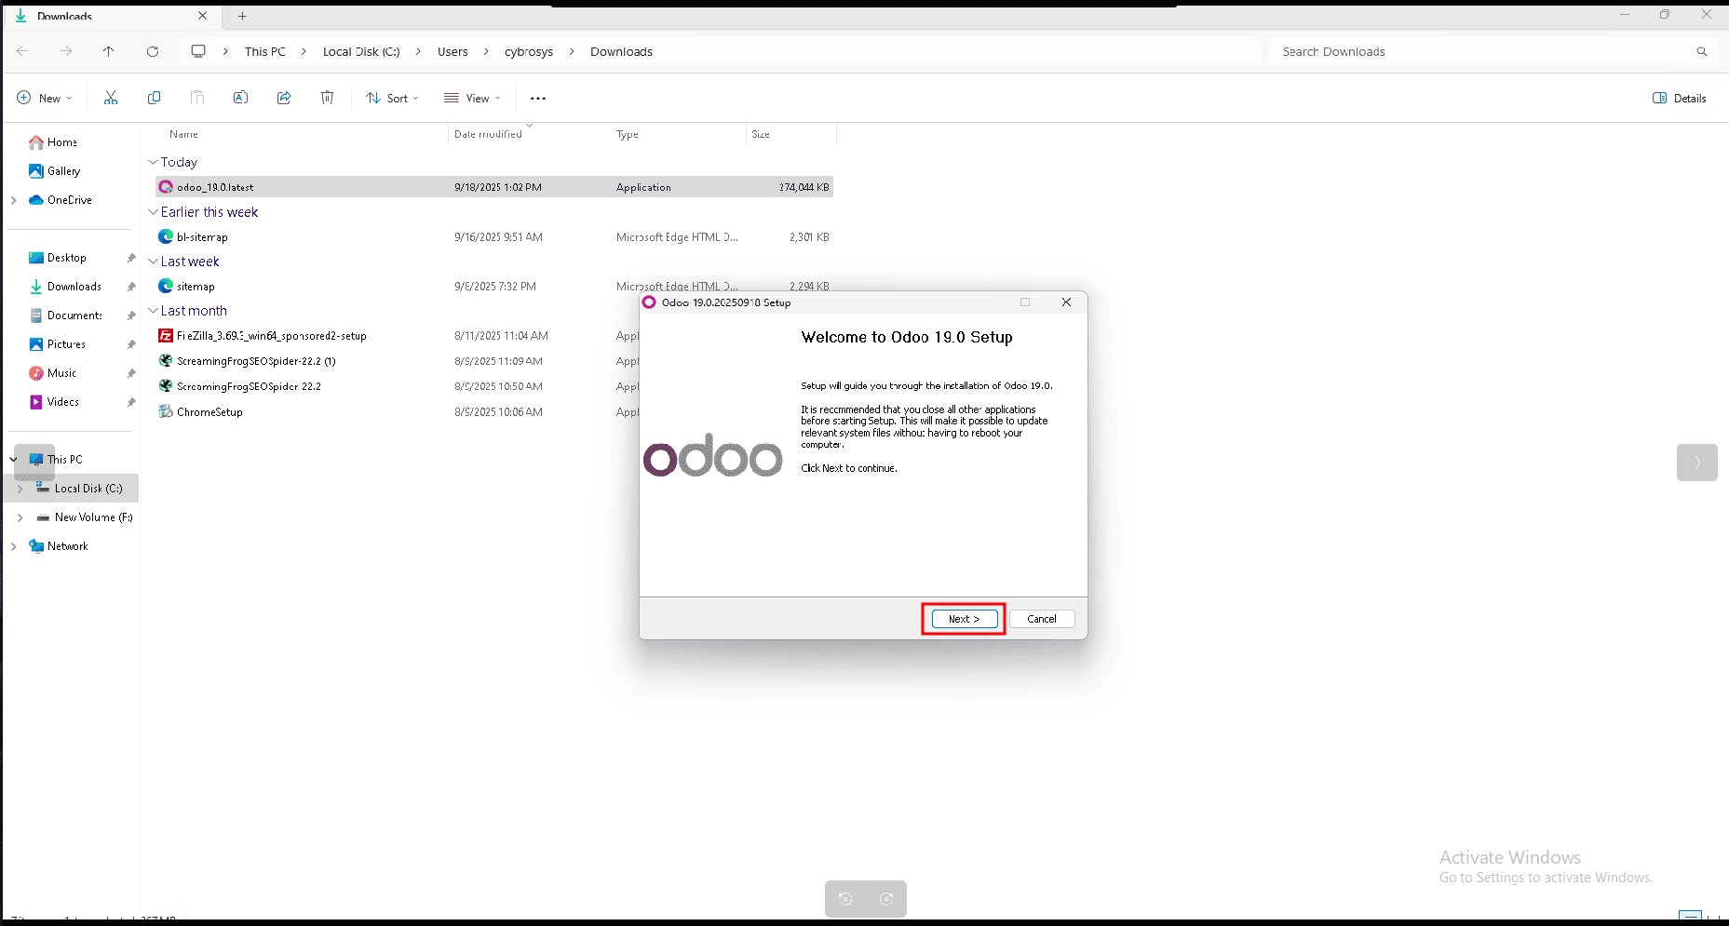Open the Sort dropdown
The width and height of the screenshot is (1729, 926).
[x=392, y=98]
